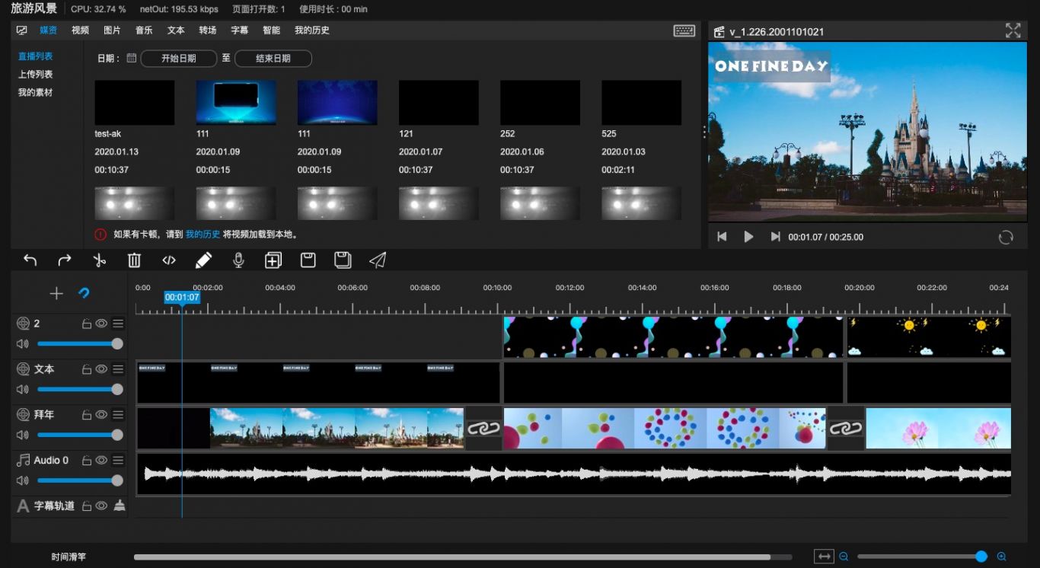Open the code brackets tool
The image size is (1040, 568).
click(169, 260)
